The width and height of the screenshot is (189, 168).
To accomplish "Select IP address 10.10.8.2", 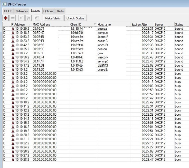I will (x=21, y=94).
